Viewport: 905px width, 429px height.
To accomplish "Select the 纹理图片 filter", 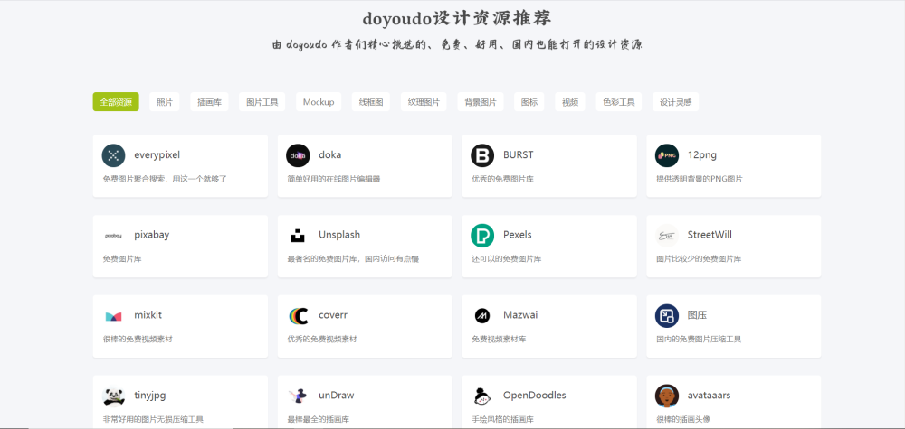I will point(424,102).
